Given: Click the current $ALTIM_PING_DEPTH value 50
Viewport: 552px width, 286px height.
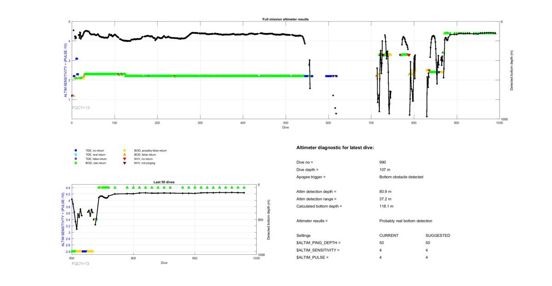Looking at the screenshot, I should pyautogui.click(x=382, y=242).
